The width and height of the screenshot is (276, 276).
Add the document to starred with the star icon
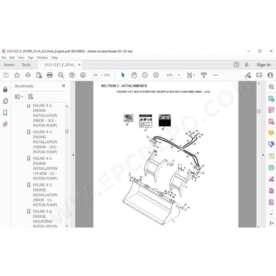click(x=17, y=75)
